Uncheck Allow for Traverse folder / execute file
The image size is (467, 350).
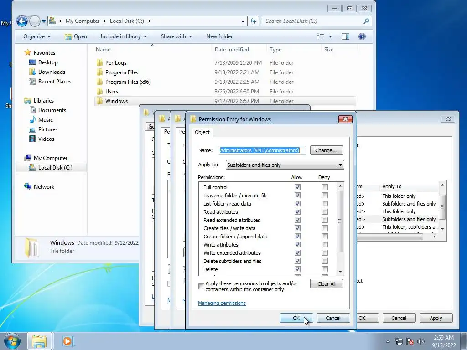(x=297, y=195)
